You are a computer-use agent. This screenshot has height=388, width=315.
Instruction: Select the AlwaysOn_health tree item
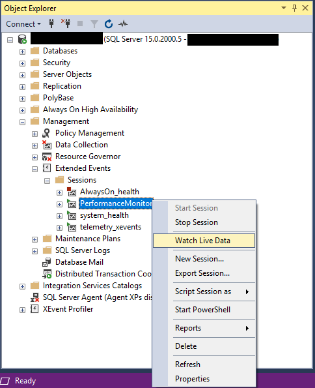109,192
